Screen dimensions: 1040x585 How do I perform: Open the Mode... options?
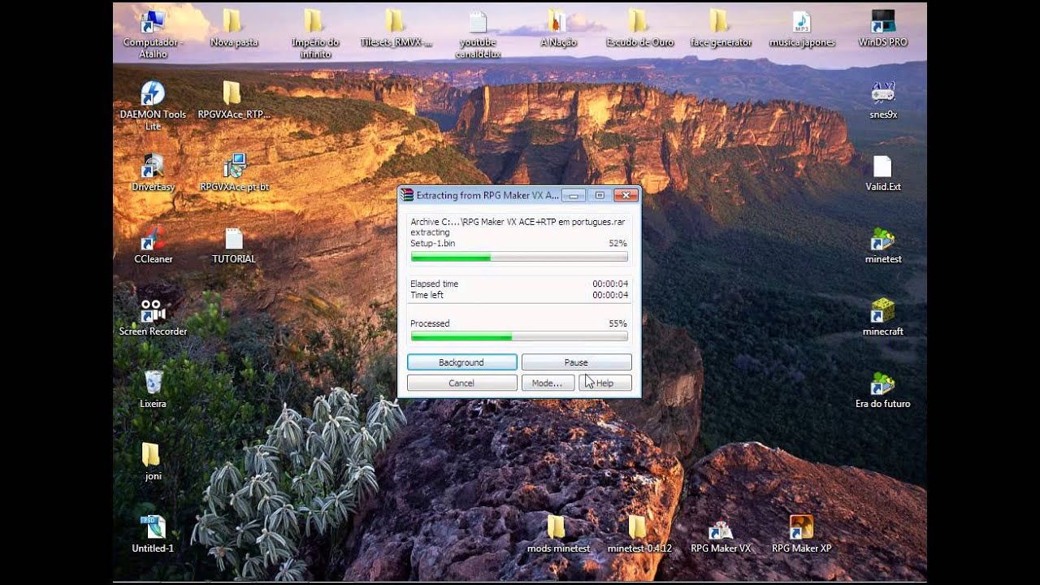click(547, 383)
